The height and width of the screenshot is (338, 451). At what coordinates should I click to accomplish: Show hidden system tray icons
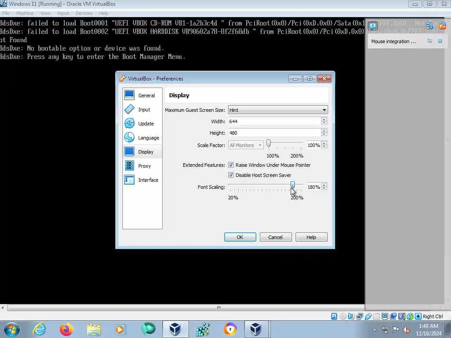[374, 329]
